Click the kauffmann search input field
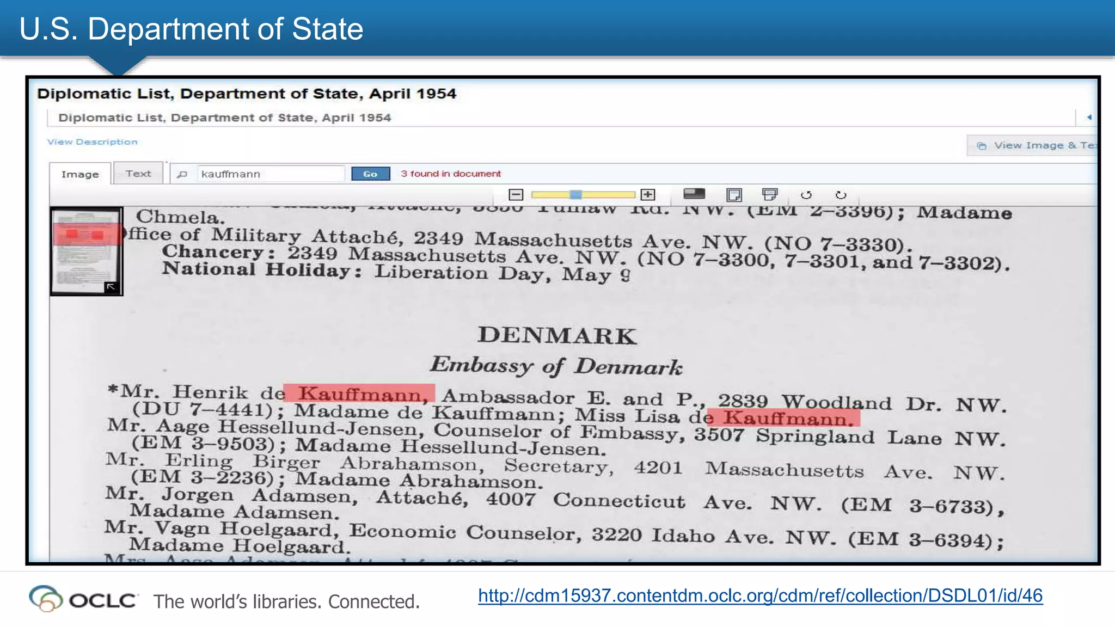This screenshot has height=627, width=1115. [x=271, y=174]
